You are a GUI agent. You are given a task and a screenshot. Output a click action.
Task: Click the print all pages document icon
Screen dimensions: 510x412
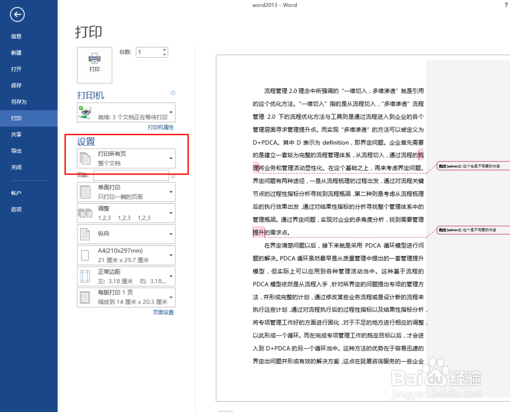pos(85,158)
